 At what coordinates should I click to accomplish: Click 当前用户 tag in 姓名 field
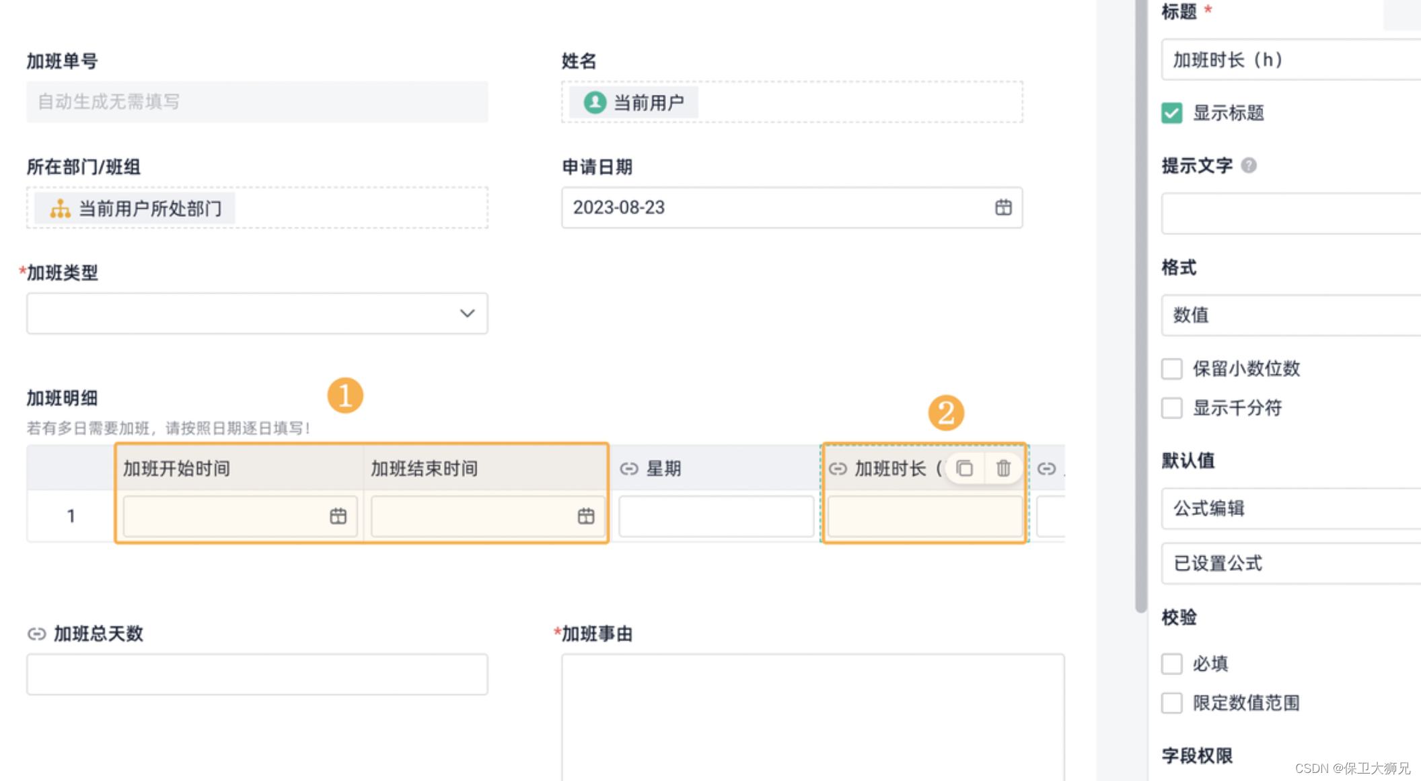[633, 102]
